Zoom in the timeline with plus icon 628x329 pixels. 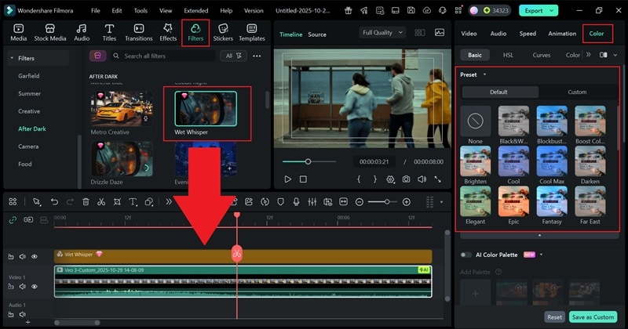[x=406, y=202]
